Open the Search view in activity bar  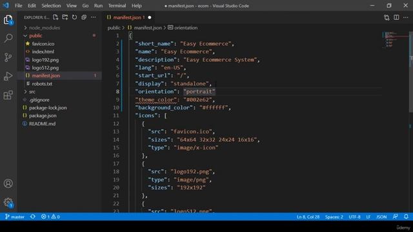pyautogui.click(x=8, y=38)
